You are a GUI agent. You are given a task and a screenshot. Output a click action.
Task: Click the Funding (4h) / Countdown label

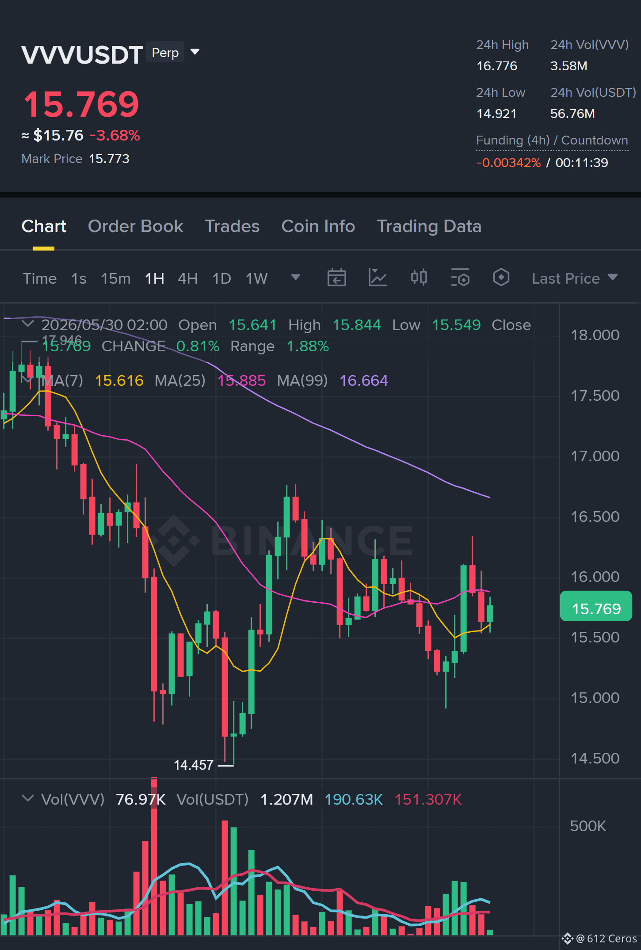[552, 140]
